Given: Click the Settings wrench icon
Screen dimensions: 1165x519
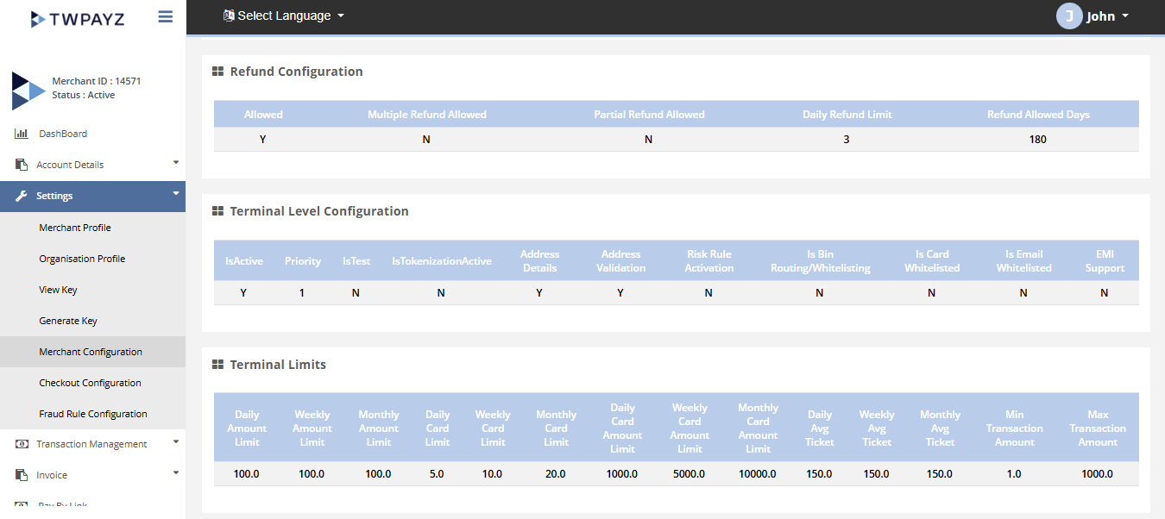Looking at the screenshot, I should 22,196.
